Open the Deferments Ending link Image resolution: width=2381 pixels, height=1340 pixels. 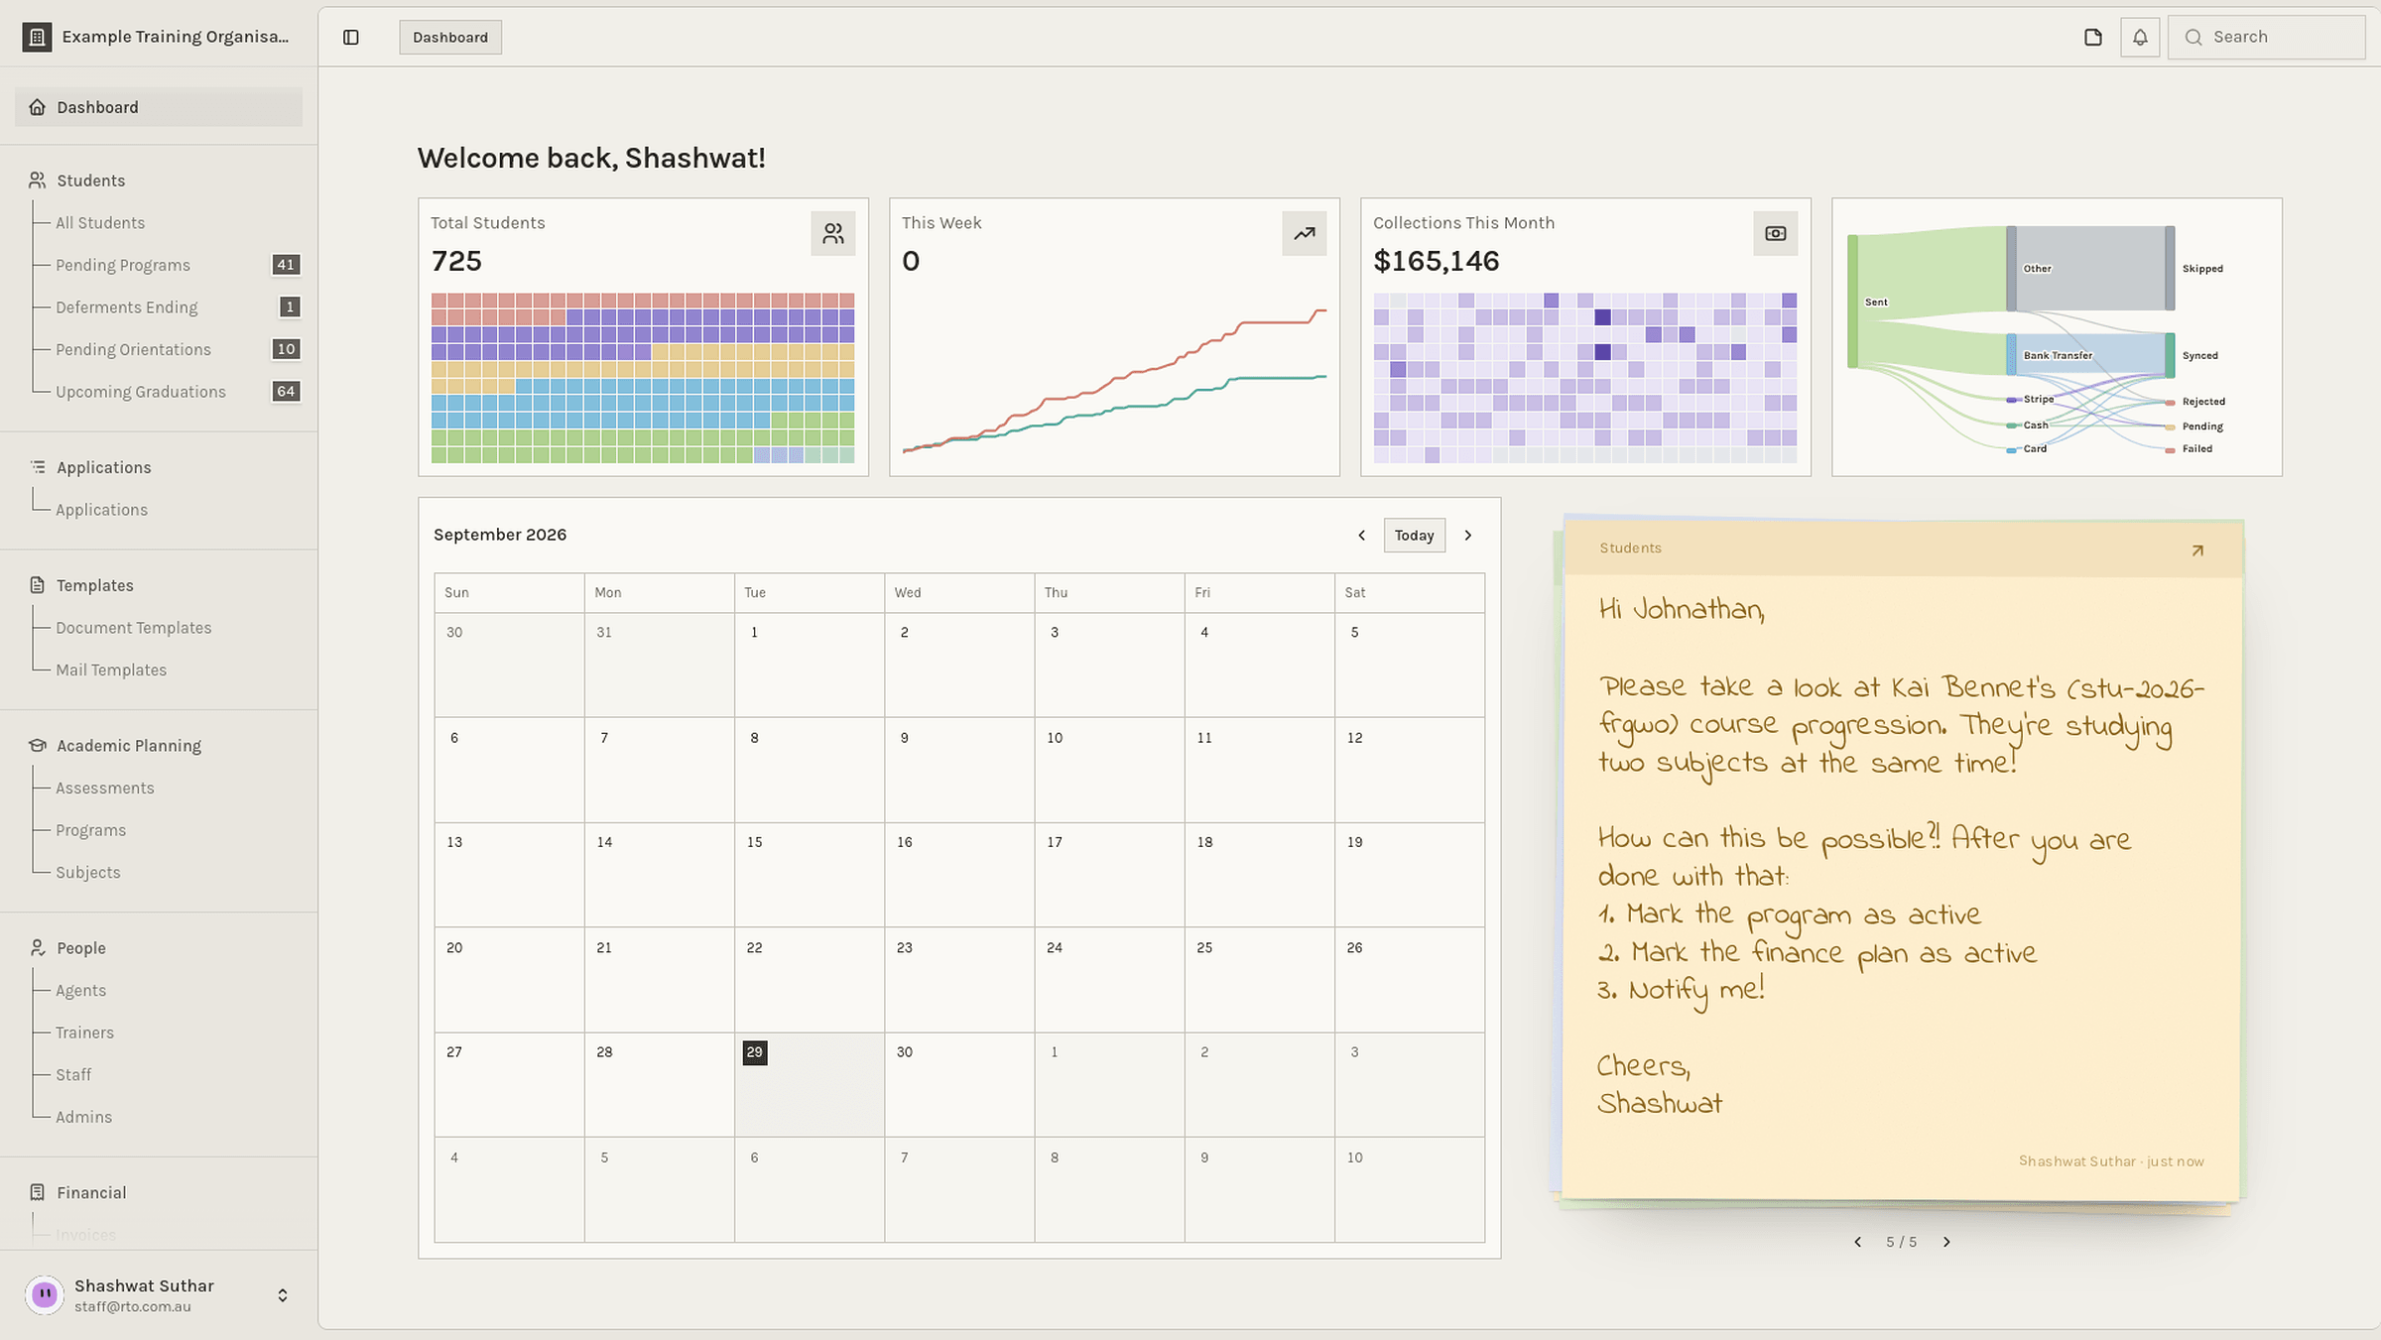coord(126,307)
